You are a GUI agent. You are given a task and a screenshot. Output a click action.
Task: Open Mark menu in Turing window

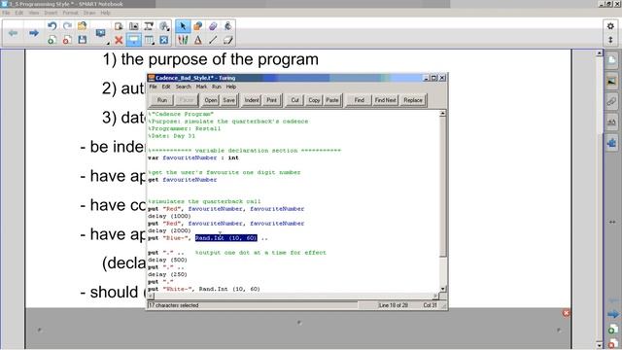tap(201, 87)
